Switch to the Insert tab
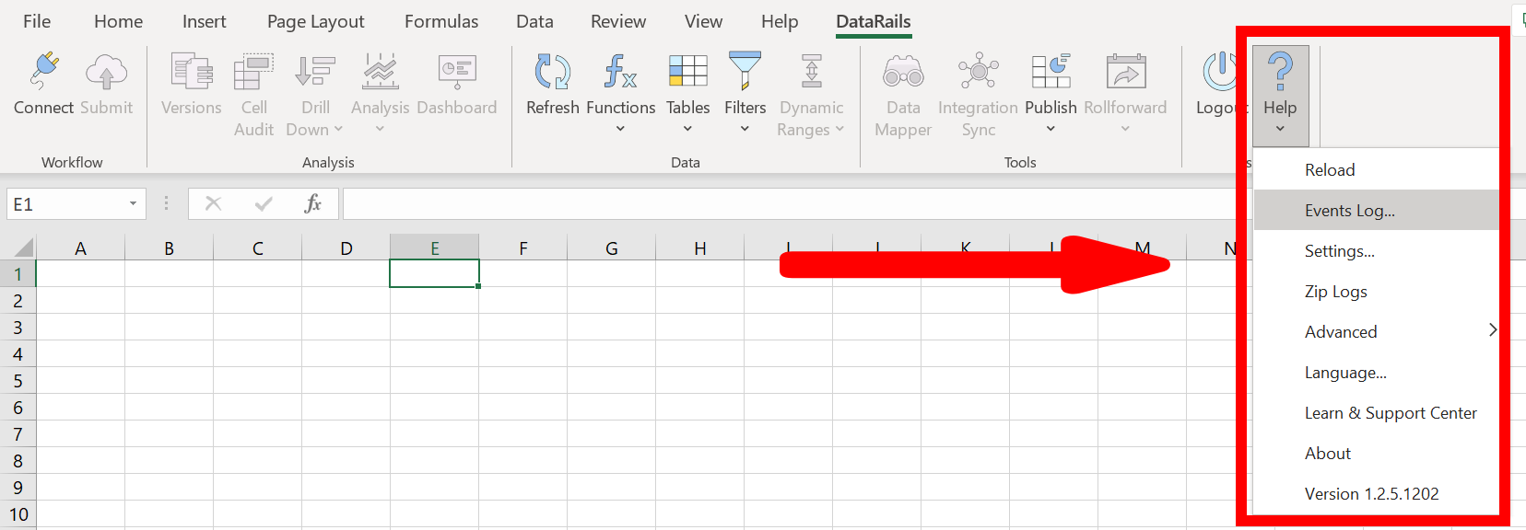Image resolution: width=1526 pixels, height=530 pixels. [204, 21]
